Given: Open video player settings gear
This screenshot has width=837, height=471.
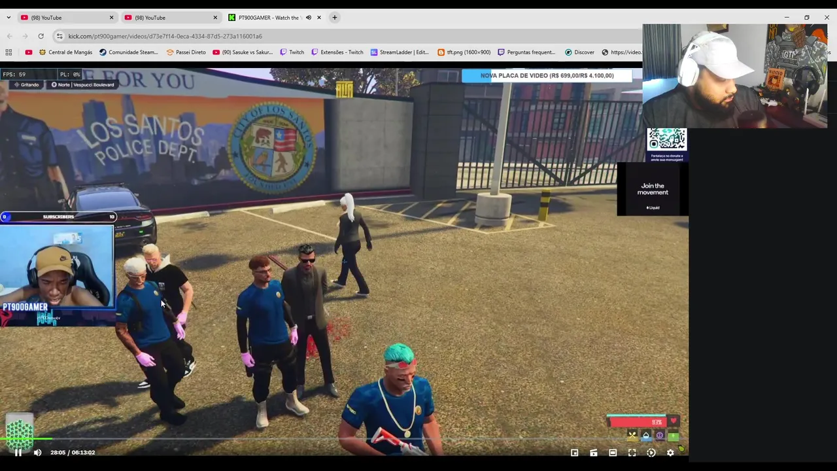Looking at the screenshot, I should (x=670, y=453).
